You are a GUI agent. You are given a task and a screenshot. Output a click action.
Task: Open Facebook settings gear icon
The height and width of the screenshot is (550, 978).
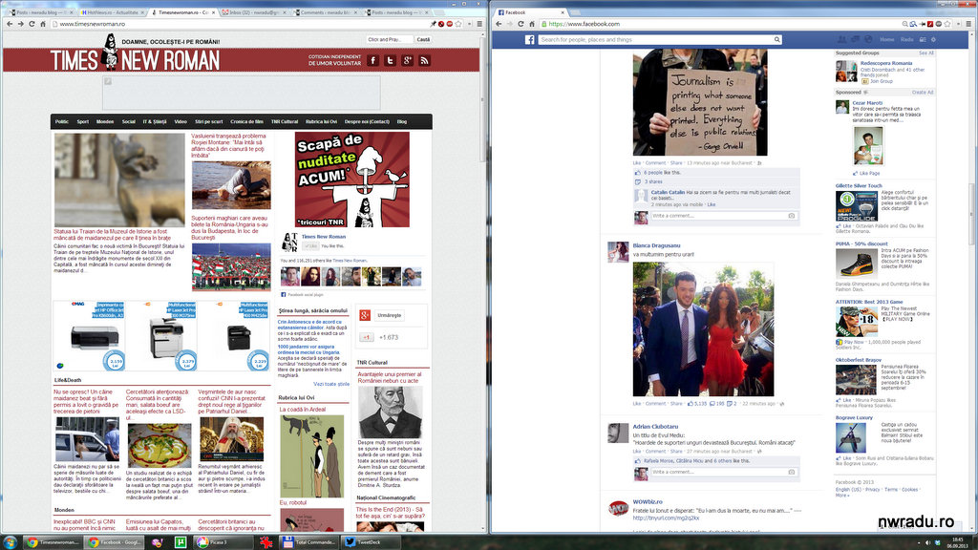pos(933,39)
